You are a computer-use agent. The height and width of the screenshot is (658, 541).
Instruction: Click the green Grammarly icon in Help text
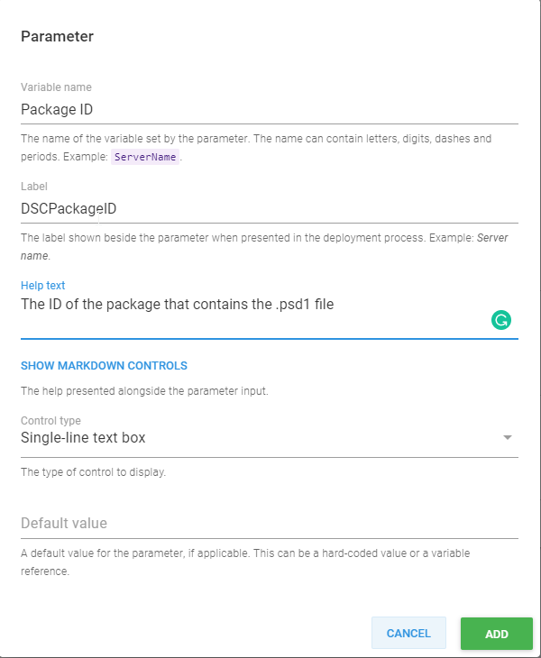(501, 319)
